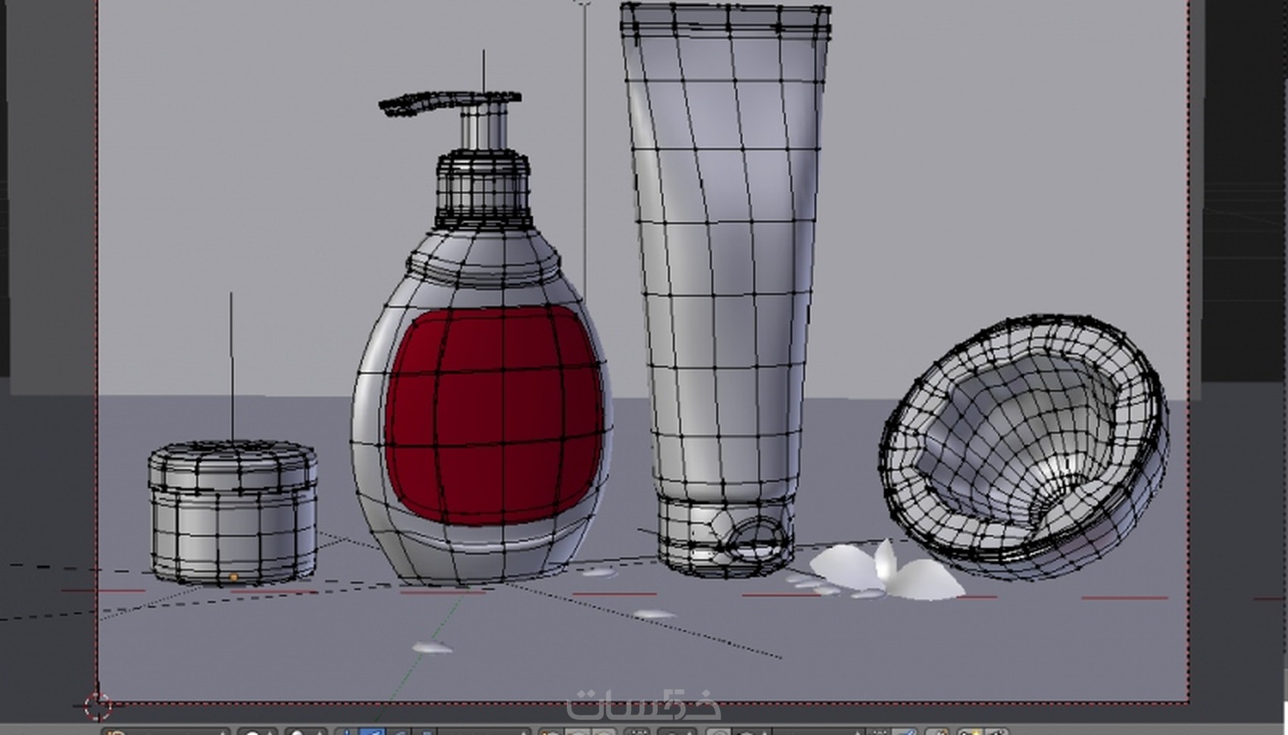1288x735 pixels.
Task: Open the viewport shading selector in the header
Action: (x=258, y=732)
